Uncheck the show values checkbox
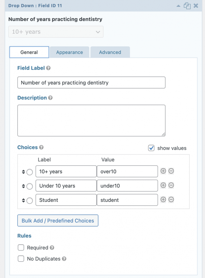205x278 pixels. pyautogui.click(x=151, y=148)
